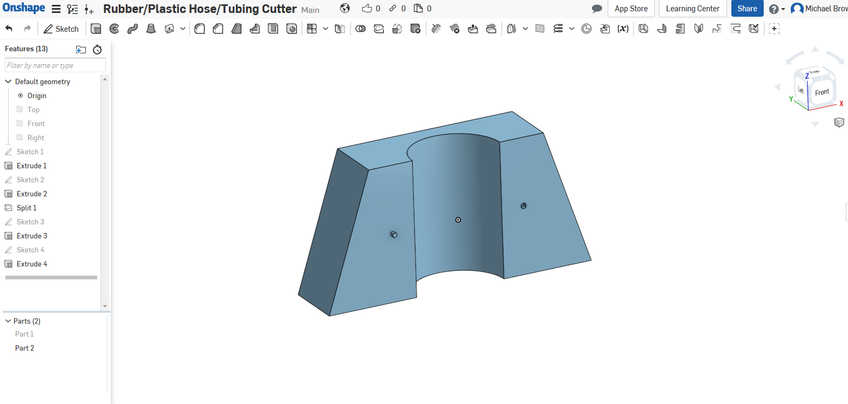Open dropdown arrow after plane tool
The image size is (848, 404).
[525, 29]
